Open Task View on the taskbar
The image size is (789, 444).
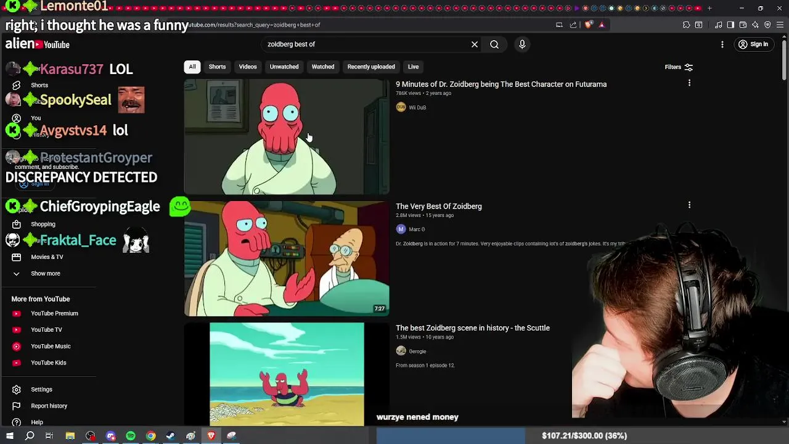pyautogui.click(x=49, y=436)
